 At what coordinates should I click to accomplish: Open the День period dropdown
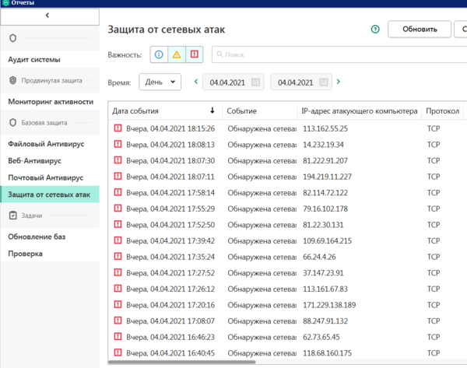click(x=160, y=82)
